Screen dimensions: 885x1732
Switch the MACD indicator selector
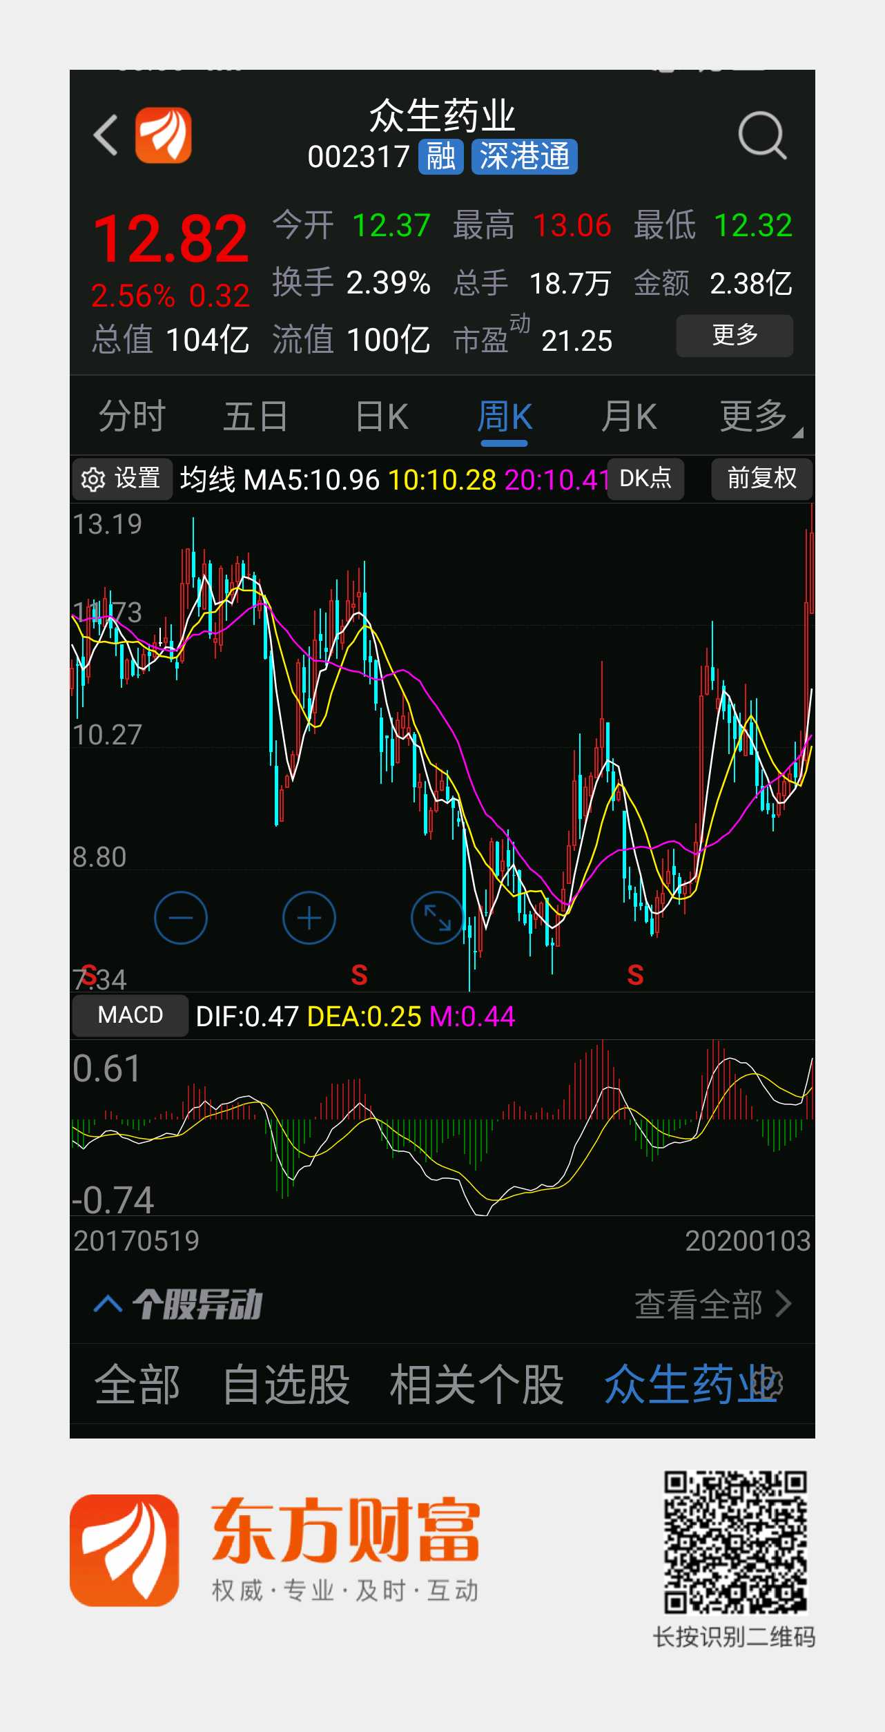(x=130, y=1015)
